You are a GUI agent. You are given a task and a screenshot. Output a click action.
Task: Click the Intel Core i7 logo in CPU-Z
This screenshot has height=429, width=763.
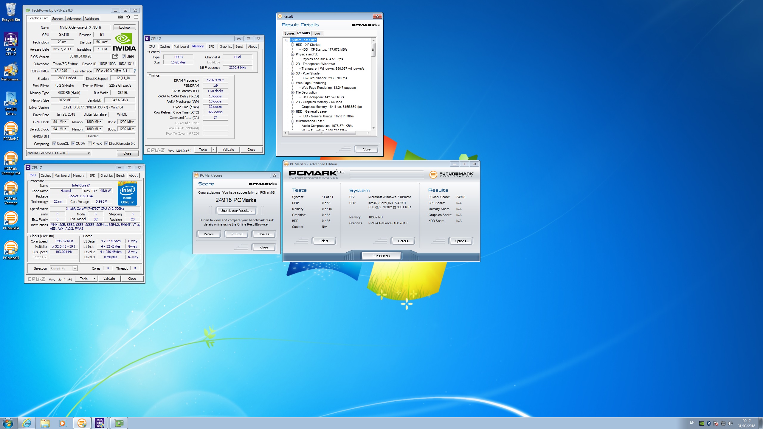128,193
